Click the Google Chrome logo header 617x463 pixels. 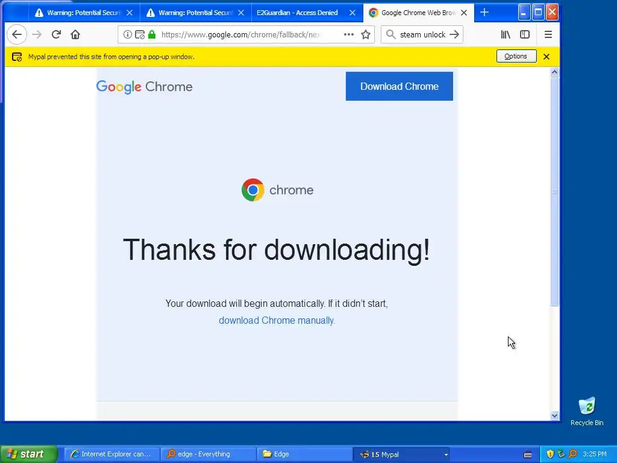[x=145, y=87]
